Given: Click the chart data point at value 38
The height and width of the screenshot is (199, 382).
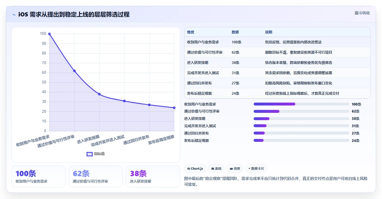Looking at the screenshot, I should [99, 94].
